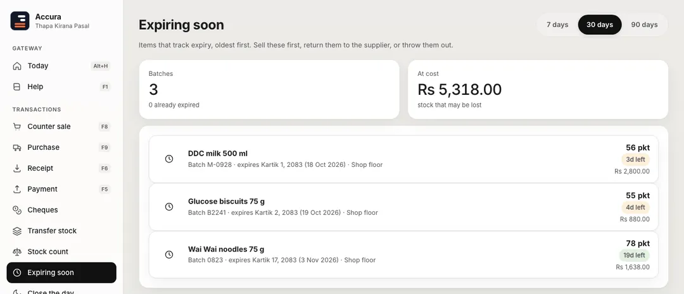Switch the range to 7 days
Image resolution: width=684 pixels, height=294 pixels.
(557, 25)
